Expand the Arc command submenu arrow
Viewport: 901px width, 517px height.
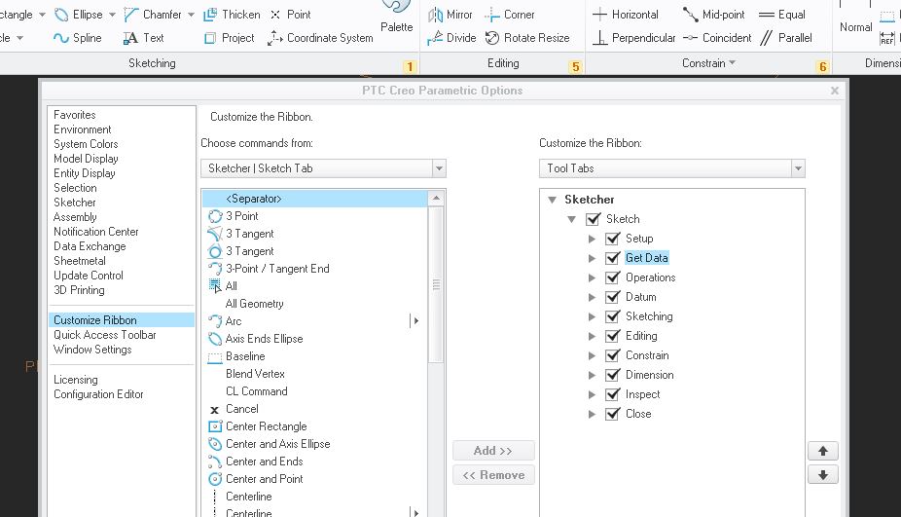415,321
